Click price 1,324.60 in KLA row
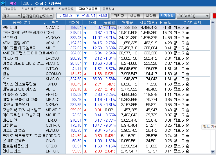Screen dimensions: 216x155 click(x=74, y=79)
